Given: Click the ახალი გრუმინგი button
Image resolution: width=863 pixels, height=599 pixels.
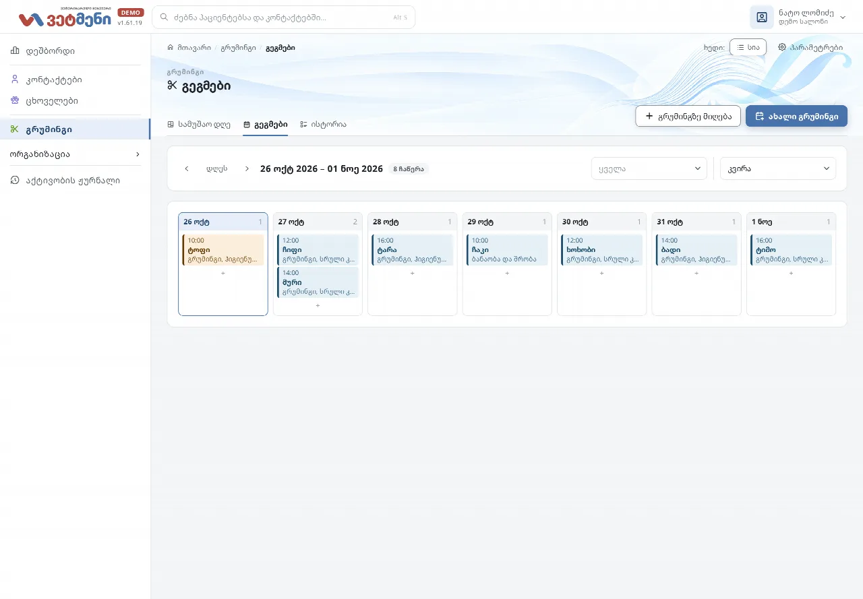Looking at the screenshot, I should pos(796,116).
